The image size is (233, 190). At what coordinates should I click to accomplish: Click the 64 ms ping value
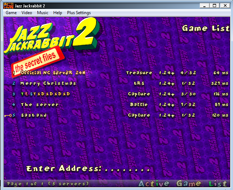(221, 73)
